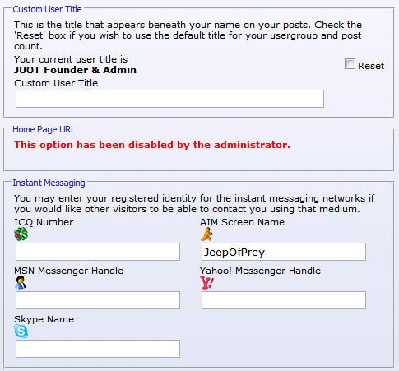Click into the ICQ Number field
The height and width of the screenshot is (371, 399).
point(98,252)
